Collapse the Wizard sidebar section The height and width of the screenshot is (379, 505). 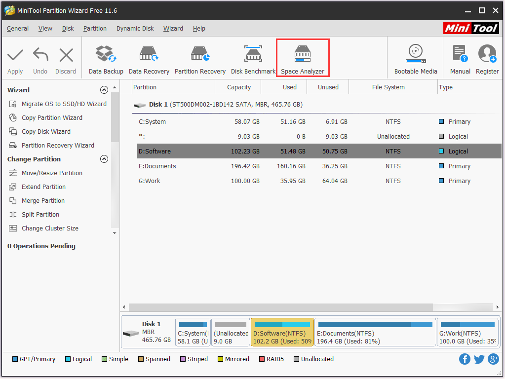[x=104, y=90]
